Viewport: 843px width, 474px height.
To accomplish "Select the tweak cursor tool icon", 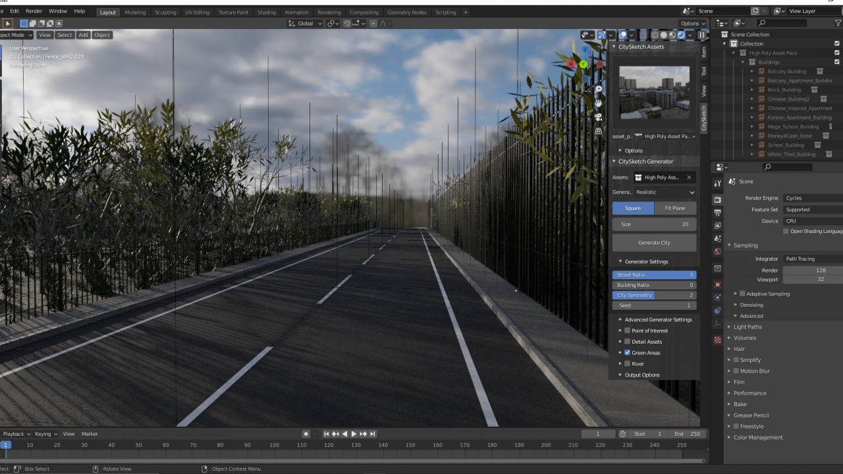I will 8,24.
